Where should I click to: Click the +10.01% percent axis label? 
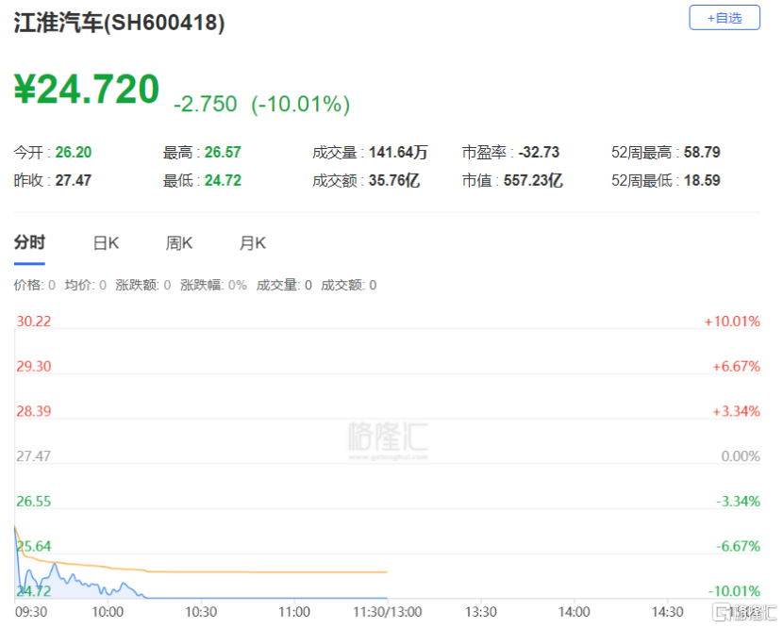click(x=732, y=321)
